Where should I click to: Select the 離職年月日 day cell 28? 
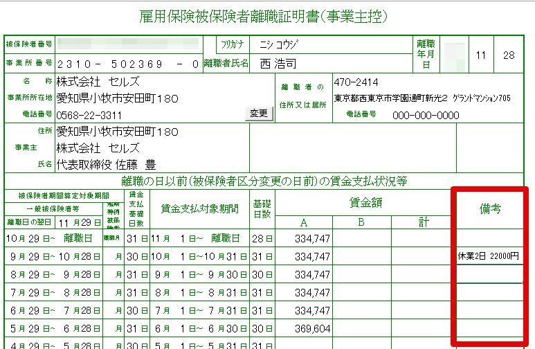509,55
